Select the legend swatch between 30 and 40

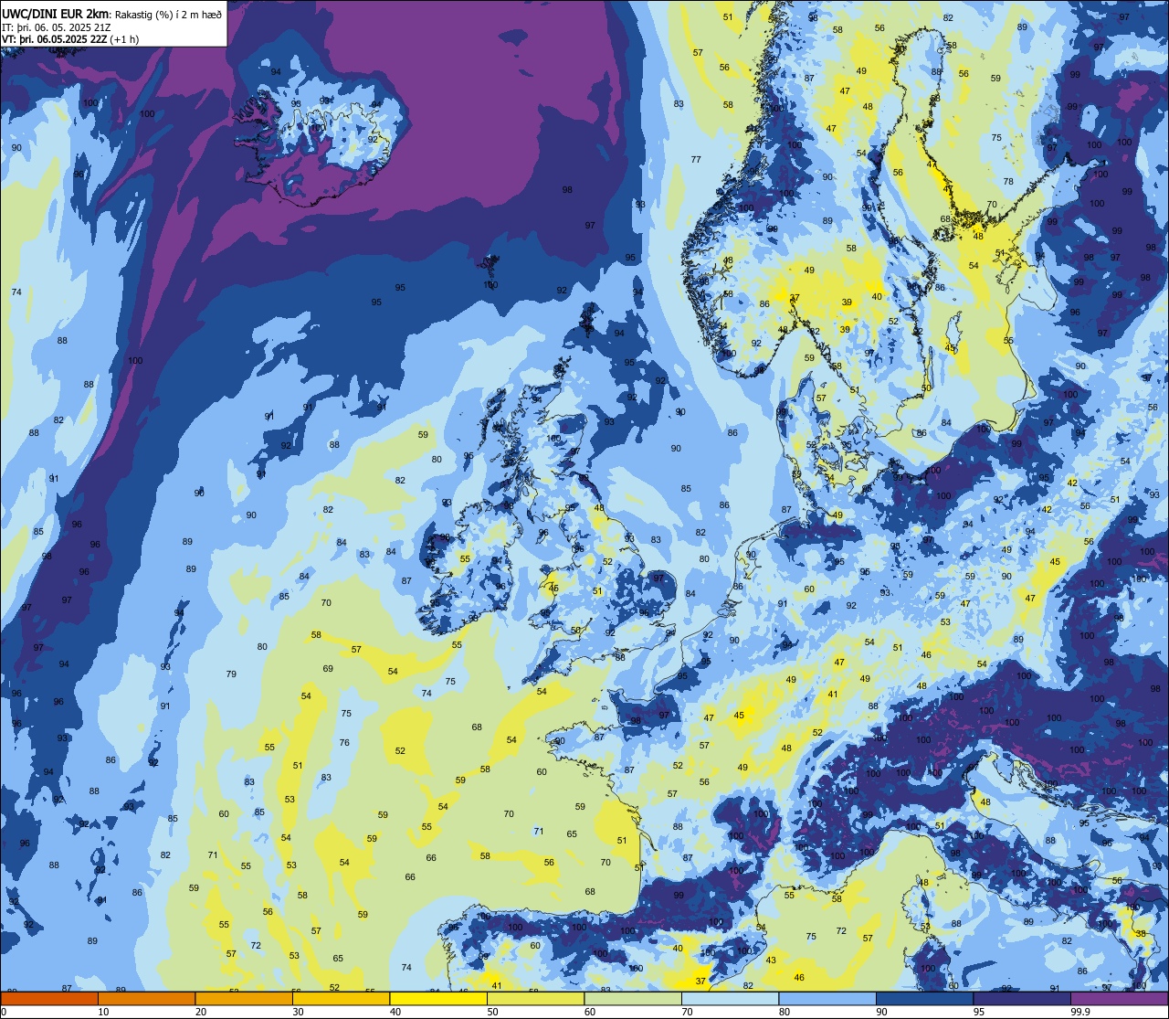click(341, 998)
